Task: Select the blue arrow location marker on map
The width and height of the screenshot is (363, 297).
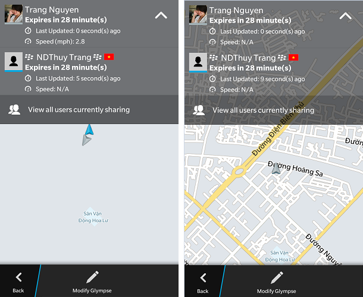Action: (90, 129)
